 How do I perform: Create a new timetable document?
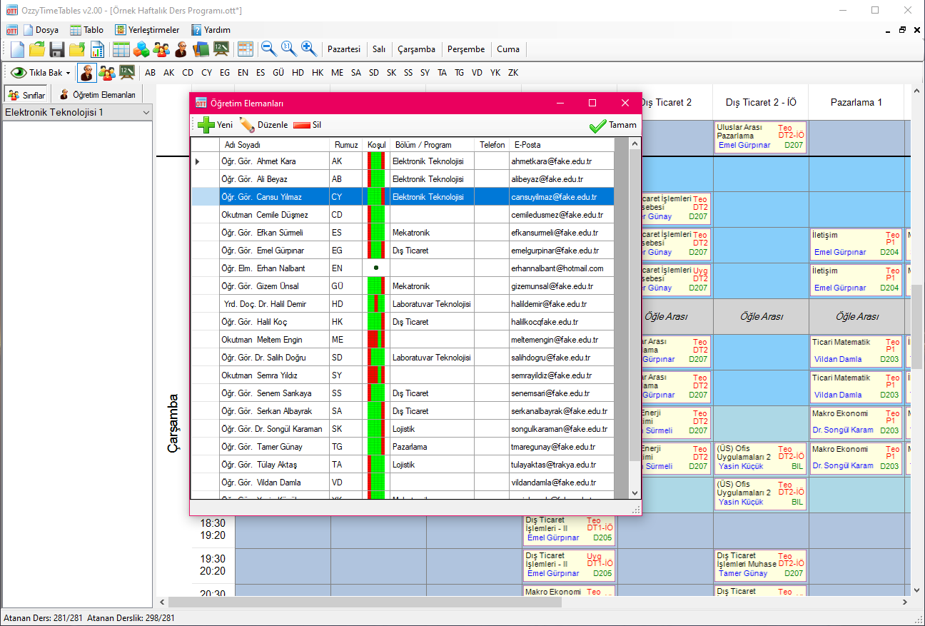(x=16, y=49)
